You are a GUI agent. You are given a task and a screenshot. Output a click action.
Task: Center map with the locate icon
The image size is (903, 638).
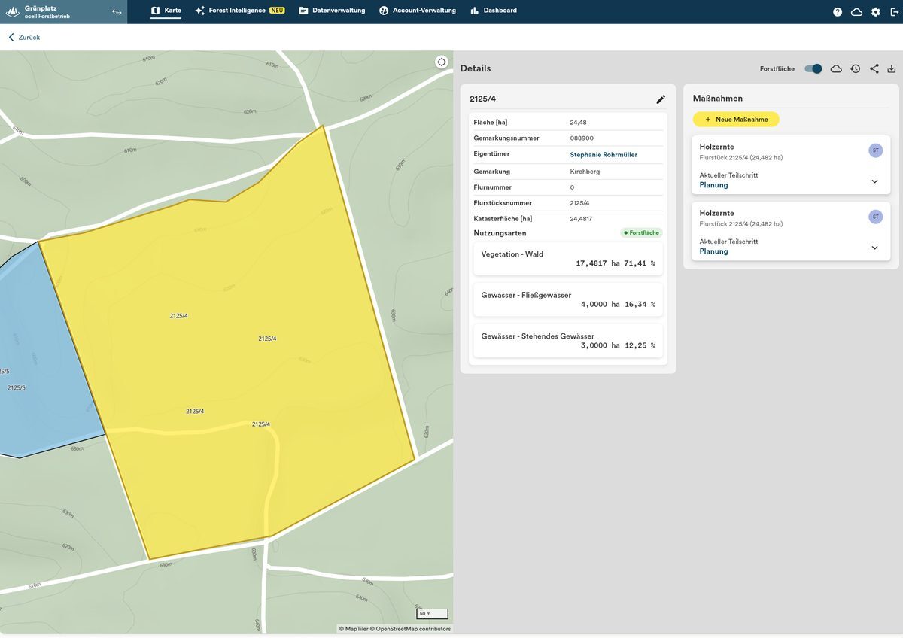442,62
